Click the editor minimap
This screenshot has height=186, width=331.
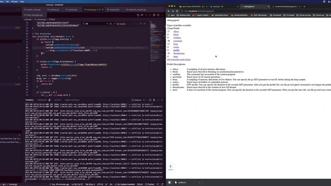point(156,41)
